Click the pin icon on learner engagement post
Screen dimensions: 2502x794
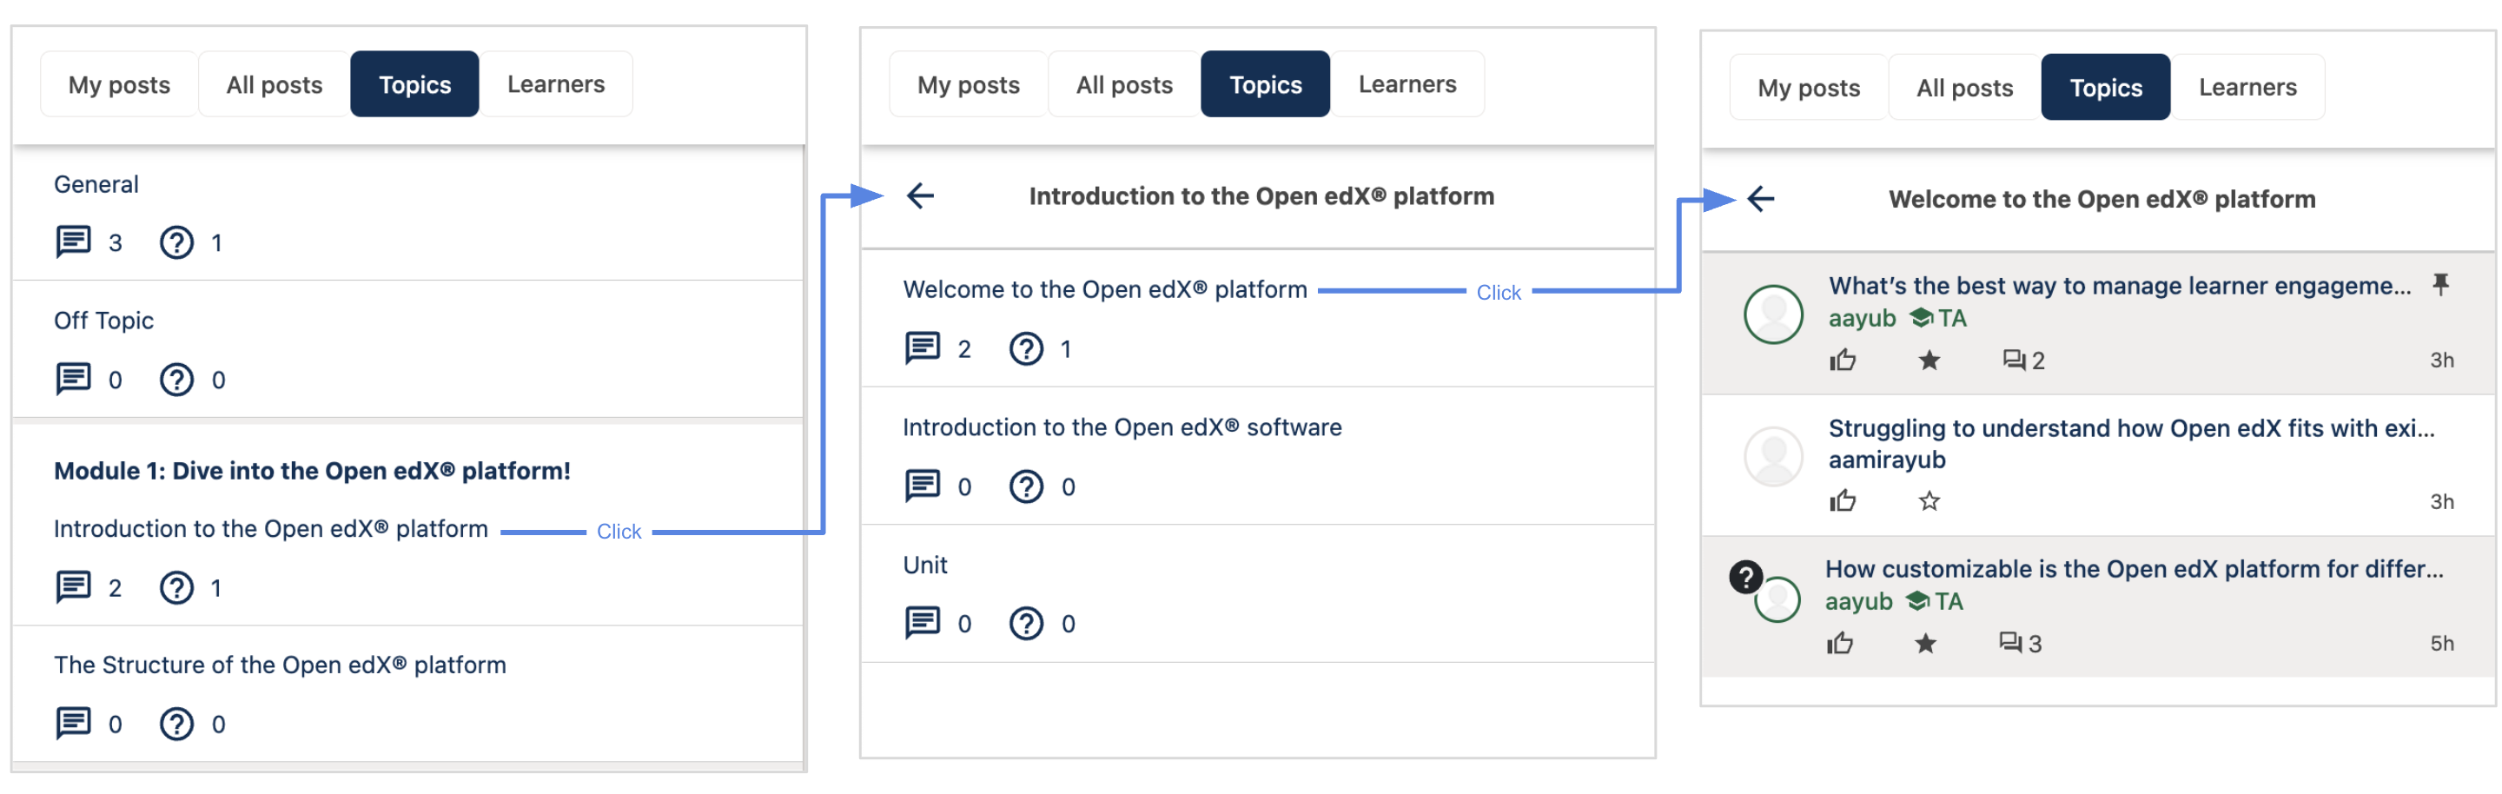click(2439, 284)
